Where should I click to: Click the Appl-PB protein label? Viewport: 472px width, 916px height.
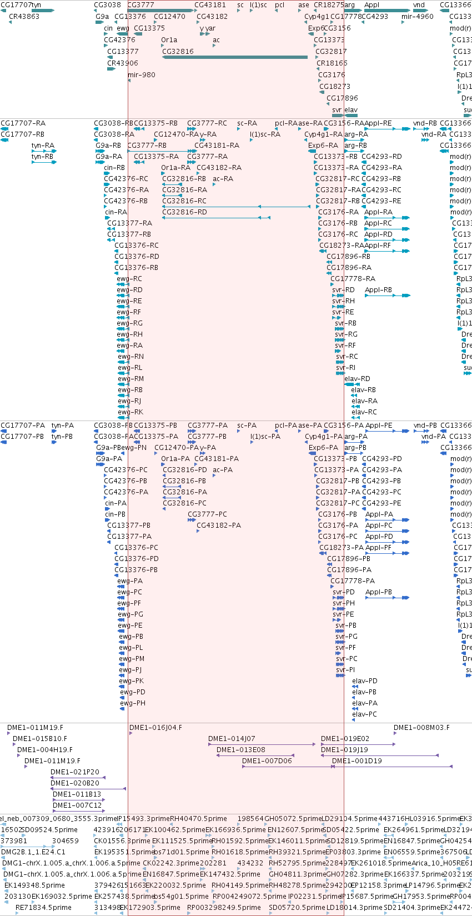(379, 592)
